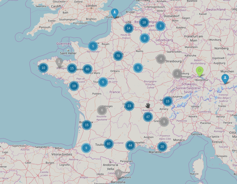Click the Andorra la Vella label

click(110, 167)
